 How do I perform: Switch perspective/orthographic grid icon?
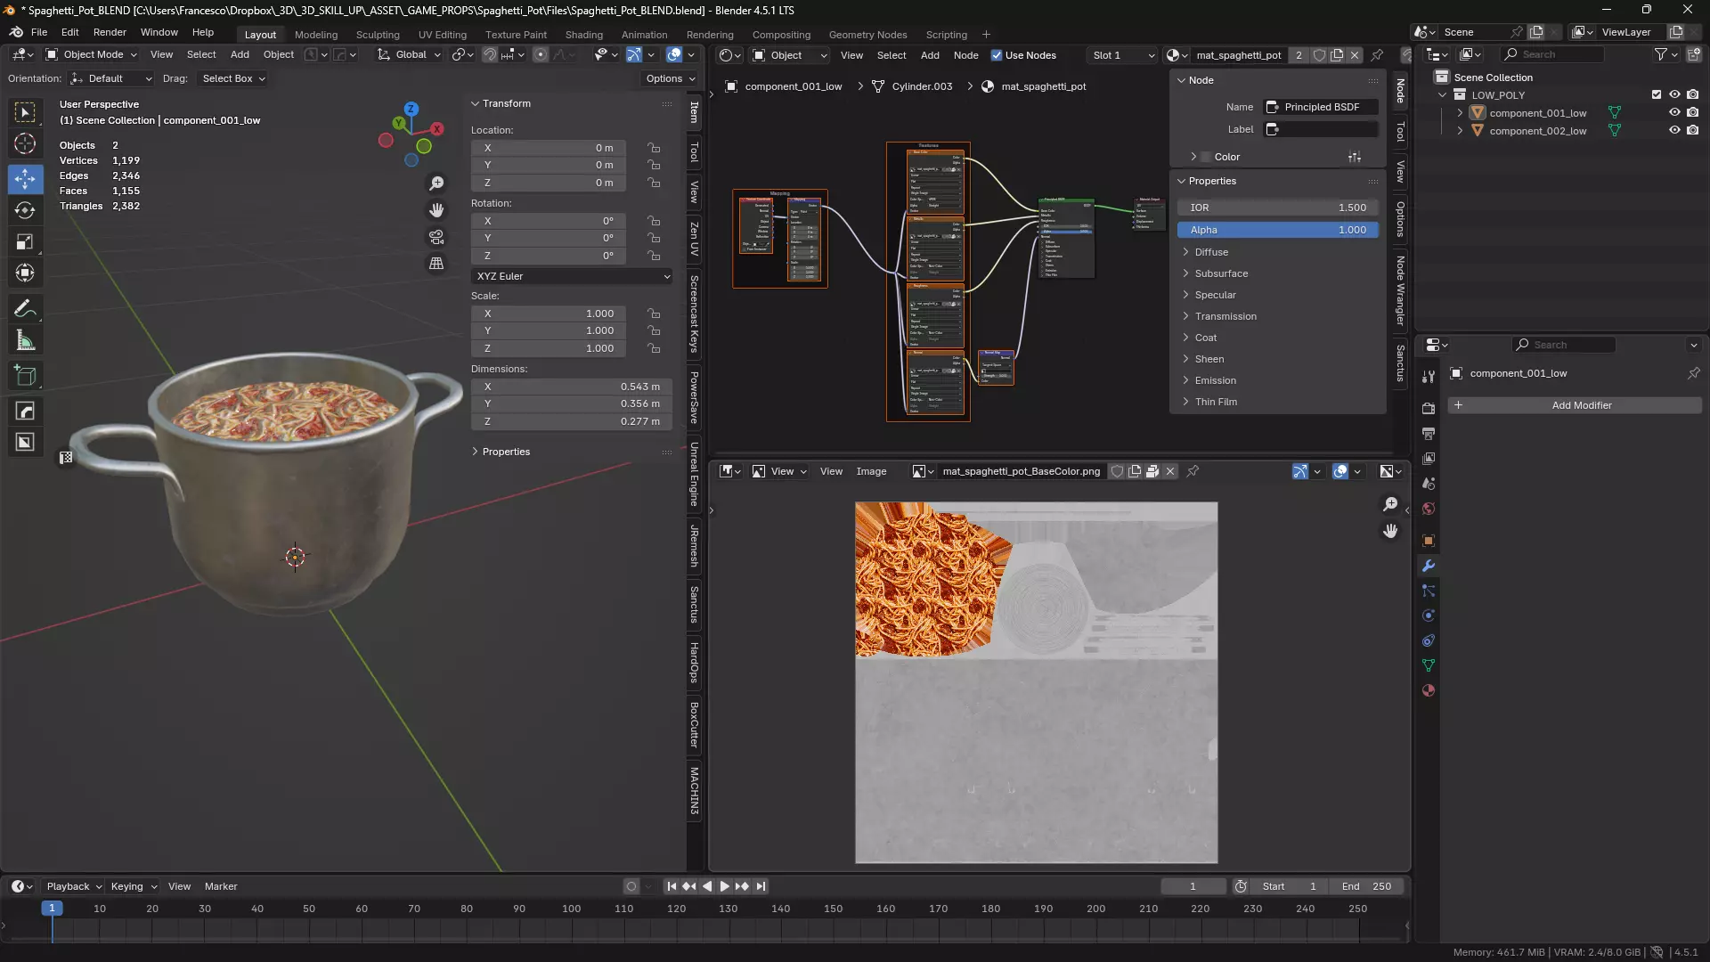coord(436,264)
